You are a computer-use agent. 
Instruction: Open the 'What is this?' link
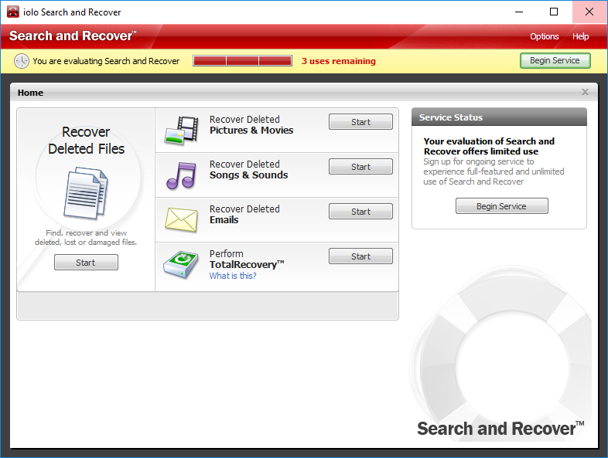coord(233,276)
